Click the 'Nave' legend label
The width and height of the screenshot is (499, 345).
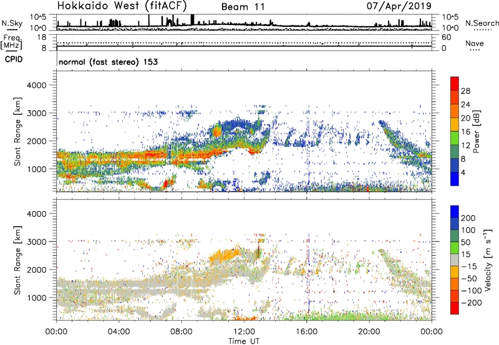475,44
